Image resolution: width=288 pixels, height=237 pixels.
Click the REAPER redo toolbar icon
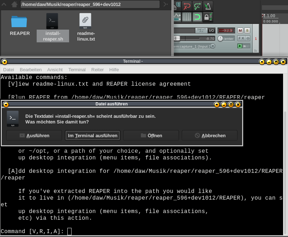coord(197,6)
